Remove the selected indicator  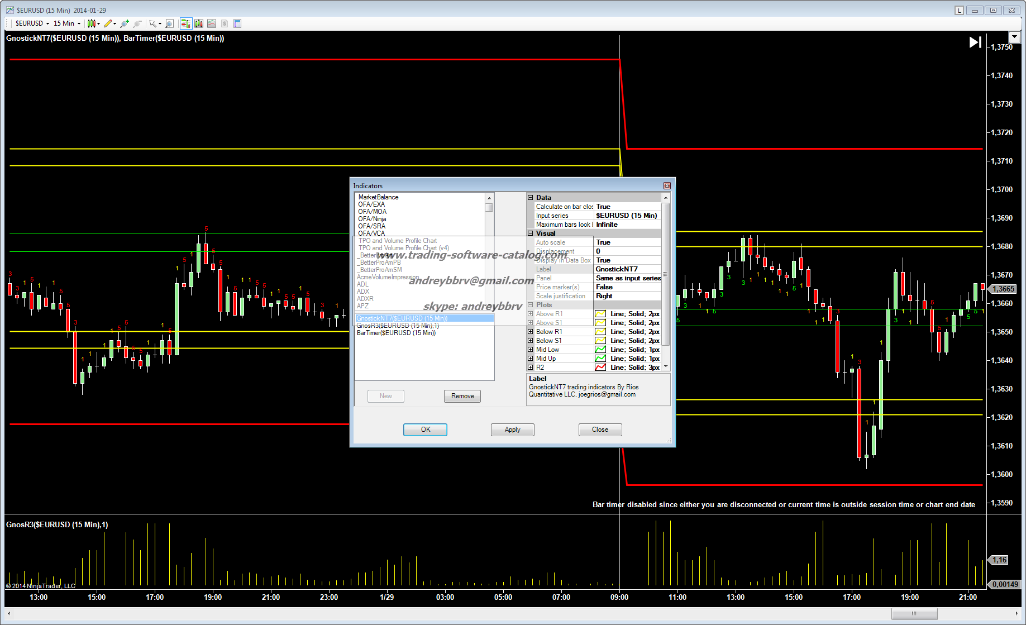[462, 396]
